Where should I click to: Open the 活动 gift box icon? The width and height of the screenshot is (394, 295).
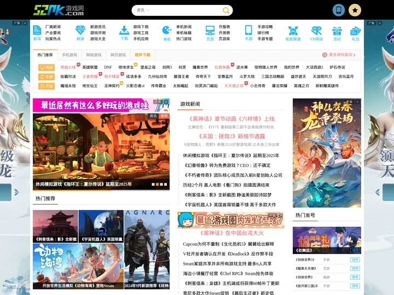337,33
